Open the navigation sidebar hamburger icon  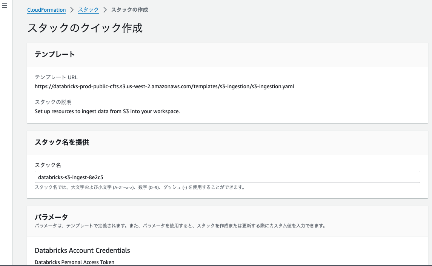(5, 6)
